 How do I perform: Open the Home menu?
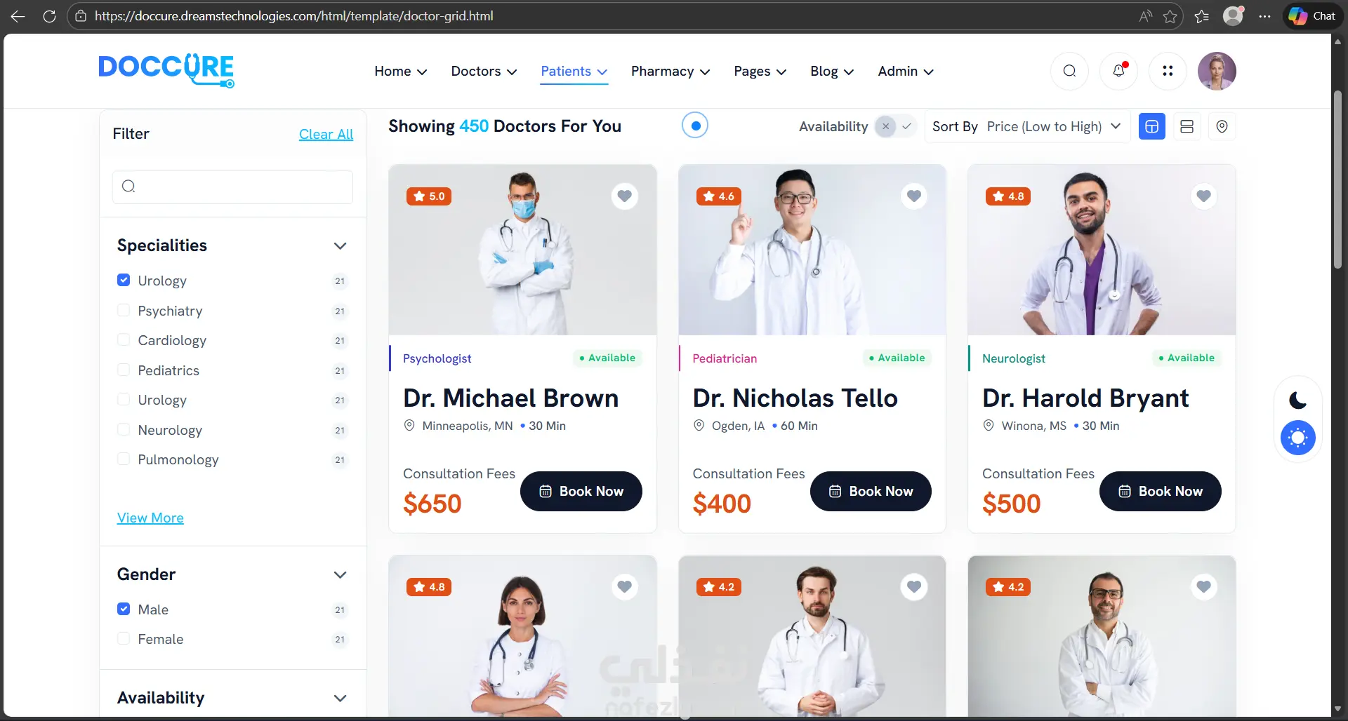pyautogui.click(x=401, y=71)
